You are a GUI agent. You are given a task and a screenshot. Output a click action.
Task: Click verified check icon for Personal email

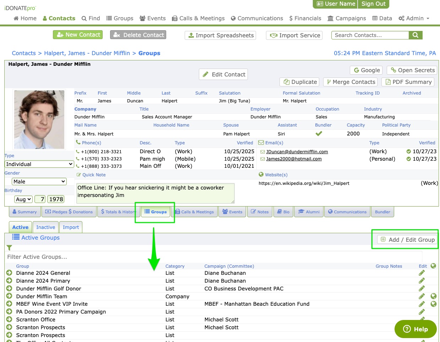pos(409,159)
